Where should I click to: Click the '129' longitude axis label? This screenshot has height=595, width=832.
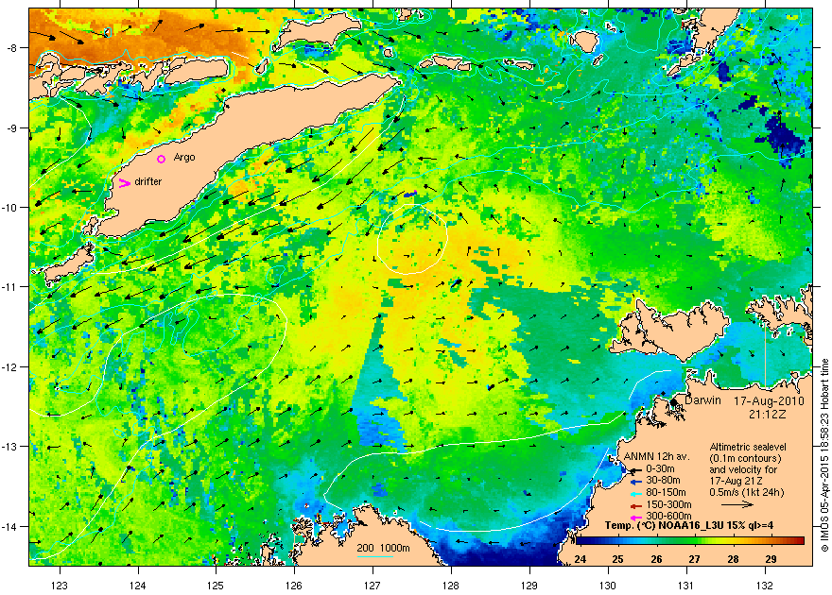pyautogui.click(x=529, y=586)
